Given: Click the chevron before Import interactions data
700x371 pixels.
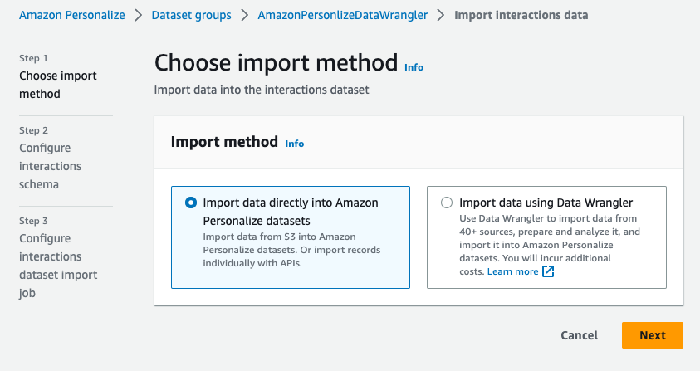Looking at the screenshot, I should tap(439, 15).
